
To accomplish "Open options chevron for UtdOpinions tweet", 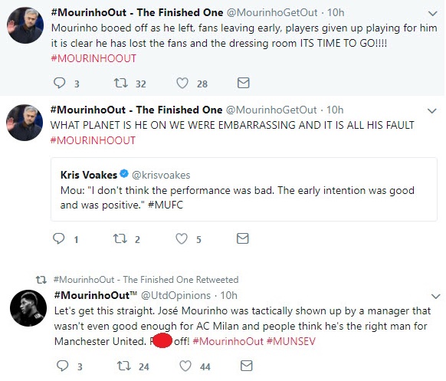I will (436, 297).
